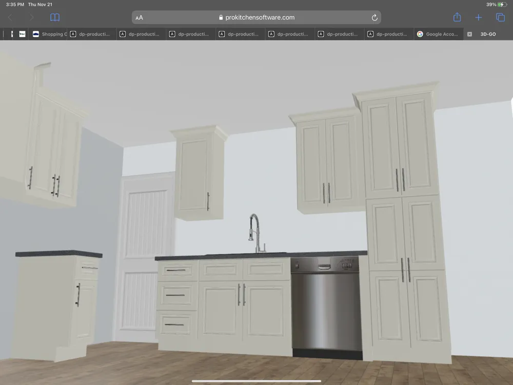Add a new tab with plus icon
Viewport: 513px width, 385px height.
point(479,17)
